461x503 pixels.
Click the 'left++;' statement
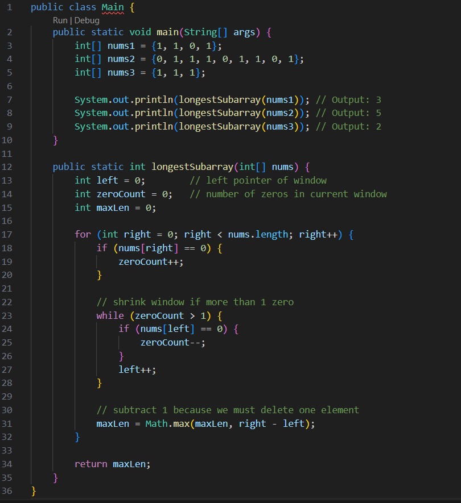[138, 369]
